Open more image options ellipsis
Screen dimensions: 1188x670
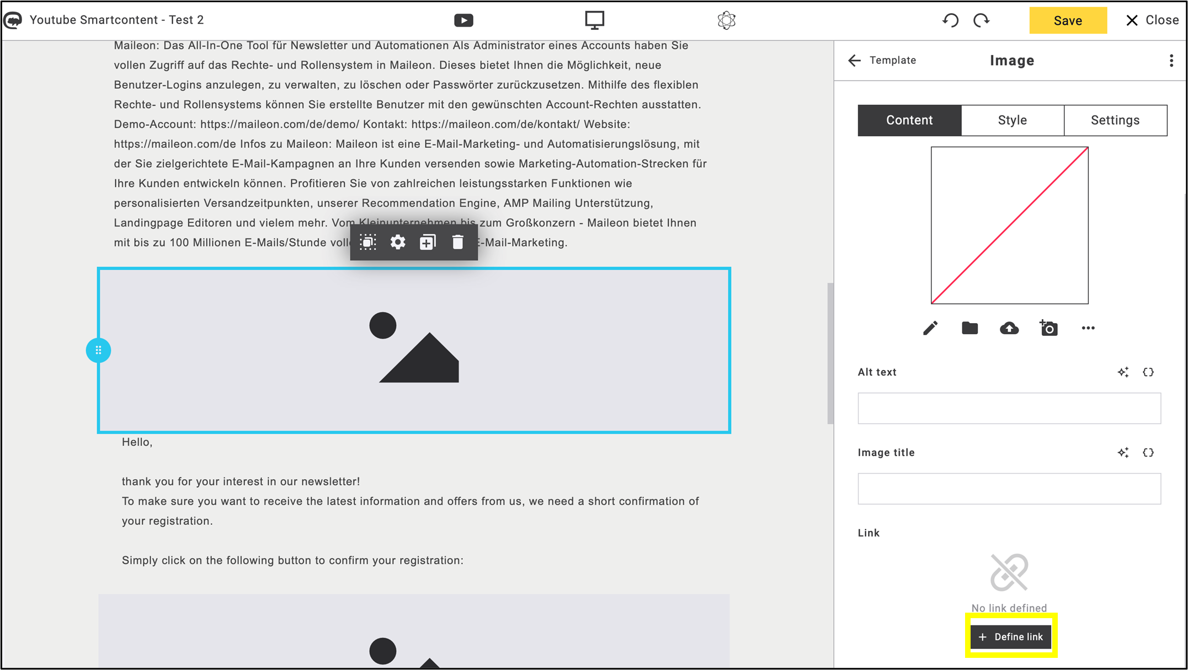click(1088, 328)
